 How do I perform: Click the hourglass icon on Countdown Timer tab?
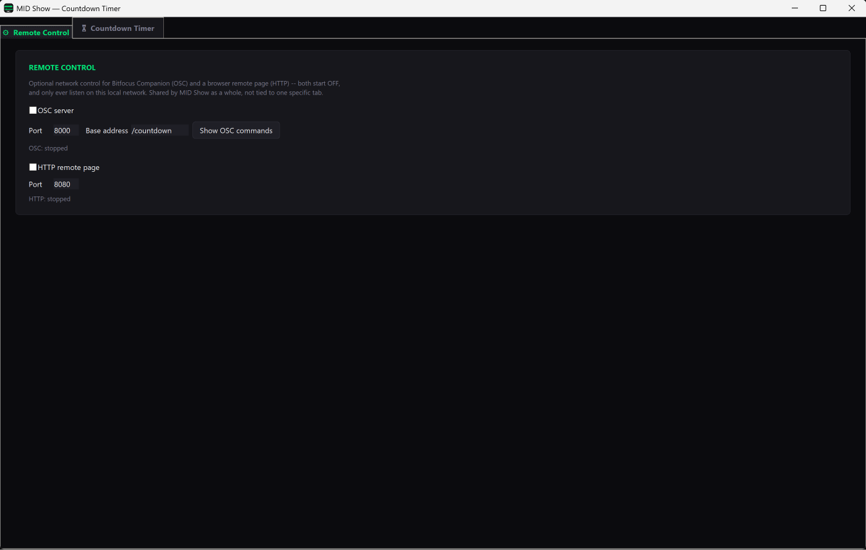coord(84,28)
